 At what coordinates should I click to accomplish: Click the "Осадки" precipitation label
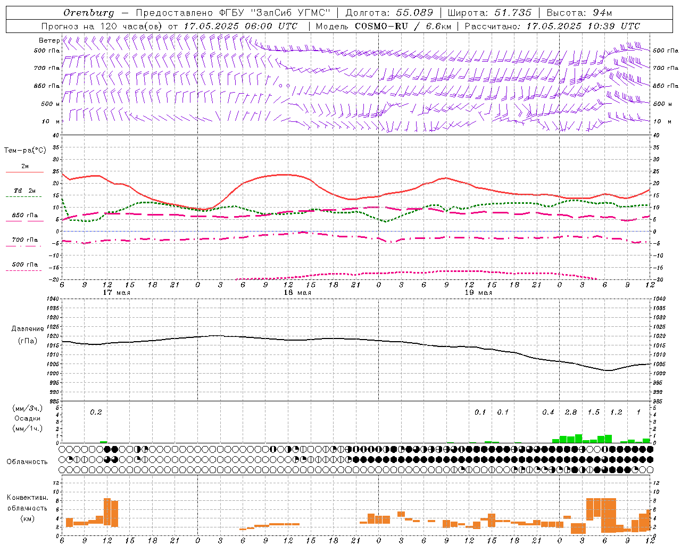[28, 418]
